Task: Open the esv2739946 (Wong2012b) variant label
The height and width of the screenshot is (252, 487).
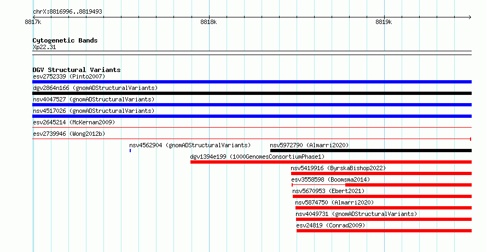Action: [69, 134]
